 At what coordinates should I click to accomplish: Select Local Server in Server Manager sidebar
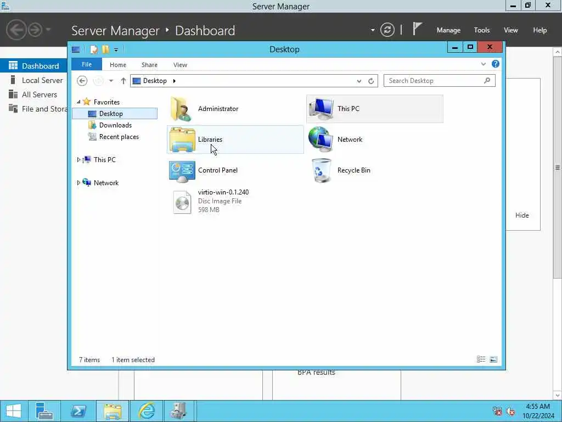click(x=33, y=80)
